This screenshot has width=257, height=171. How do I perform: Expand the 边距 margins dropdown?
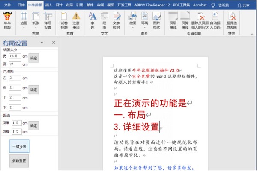click(24, 20)
